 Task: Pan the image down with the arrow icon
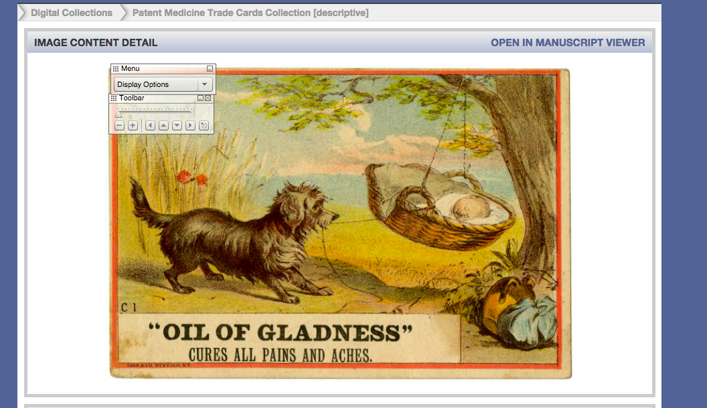click(x=177, y=126)
